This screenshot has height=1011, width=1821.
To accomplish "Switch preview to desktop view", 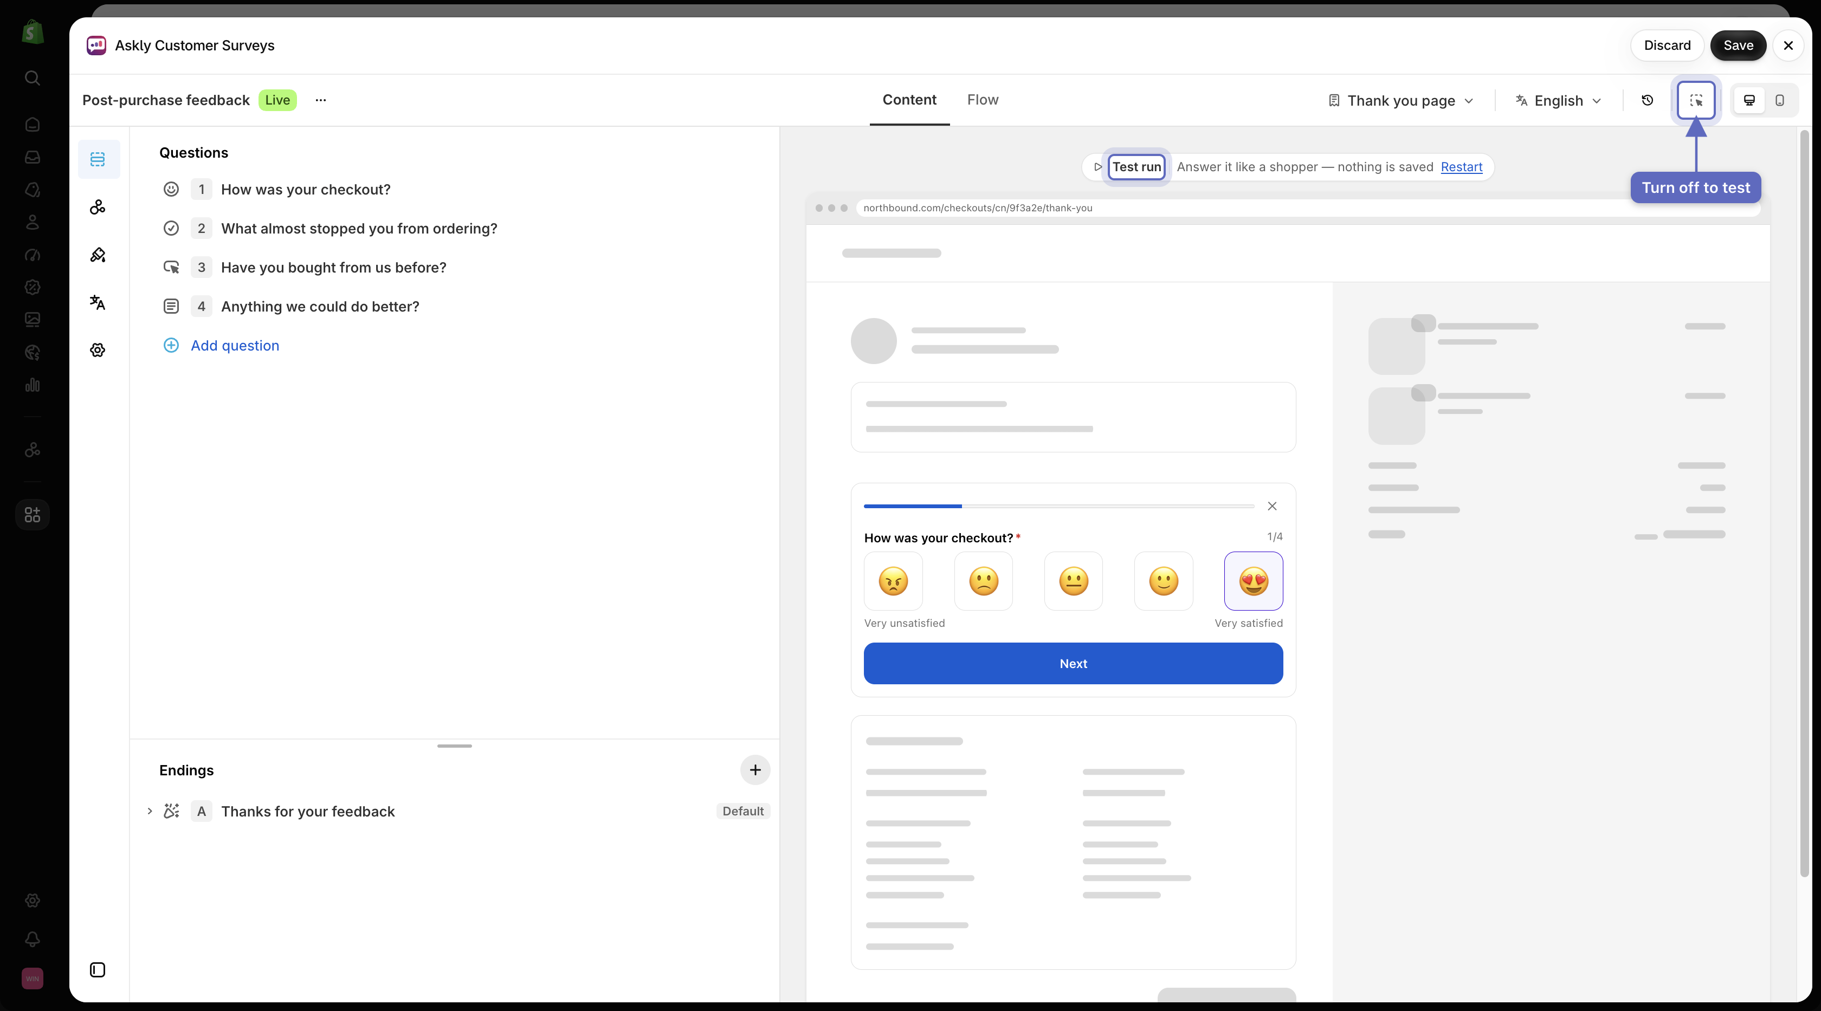I will tap(1749, 100).
